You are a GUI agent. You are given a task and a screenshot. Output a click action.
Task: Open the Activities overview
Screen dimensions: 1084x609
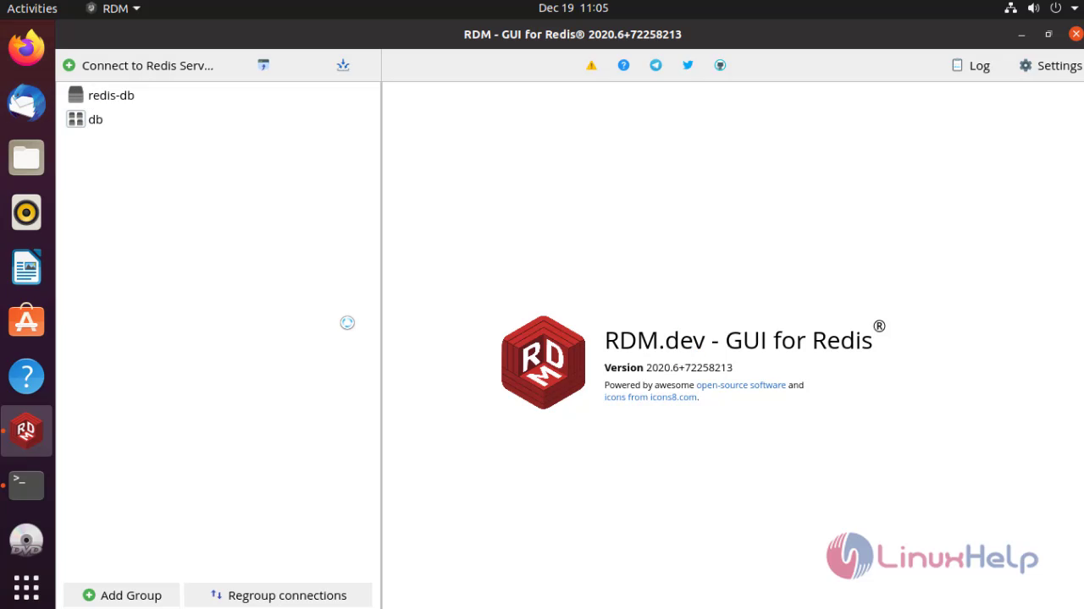click(x=32, y=8)
